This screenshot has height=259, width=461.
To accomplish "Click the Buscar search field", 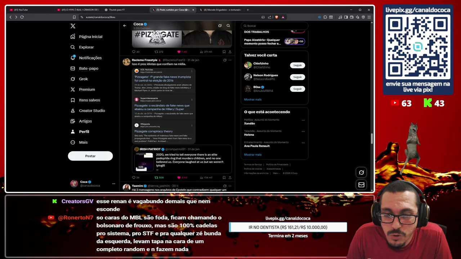I will (x=274, y=26).
